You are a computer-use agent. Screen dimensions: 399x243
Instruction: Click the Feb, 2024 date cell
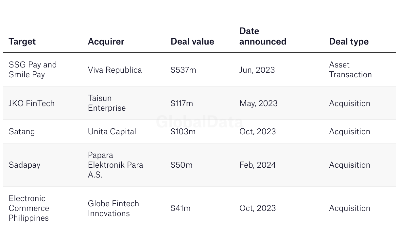(257, 165)
